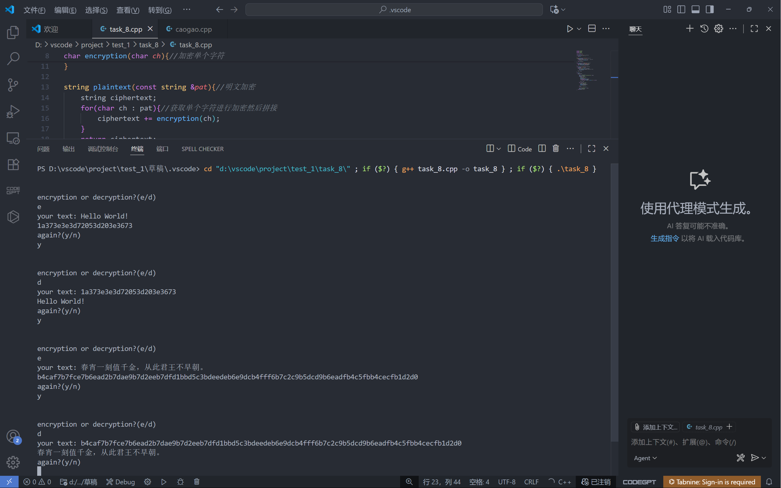Screen dimensions: 781x488
Task: Click the 生成指令 link in chat
Action: (664, 239)
